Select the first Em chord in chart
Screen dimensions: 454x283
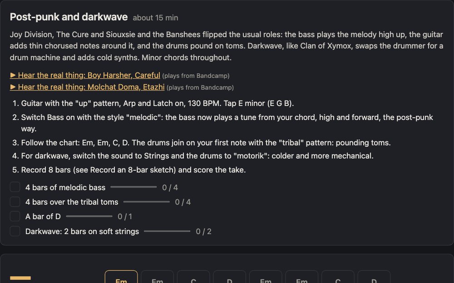121,277
